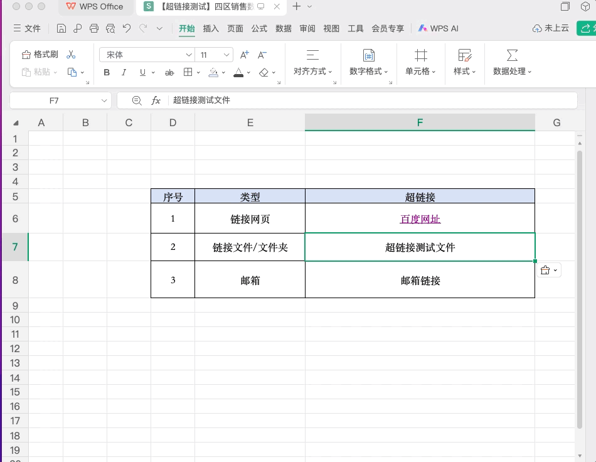
Task: Click the zoom magnifier in formula bar
Action: point(137,100)
